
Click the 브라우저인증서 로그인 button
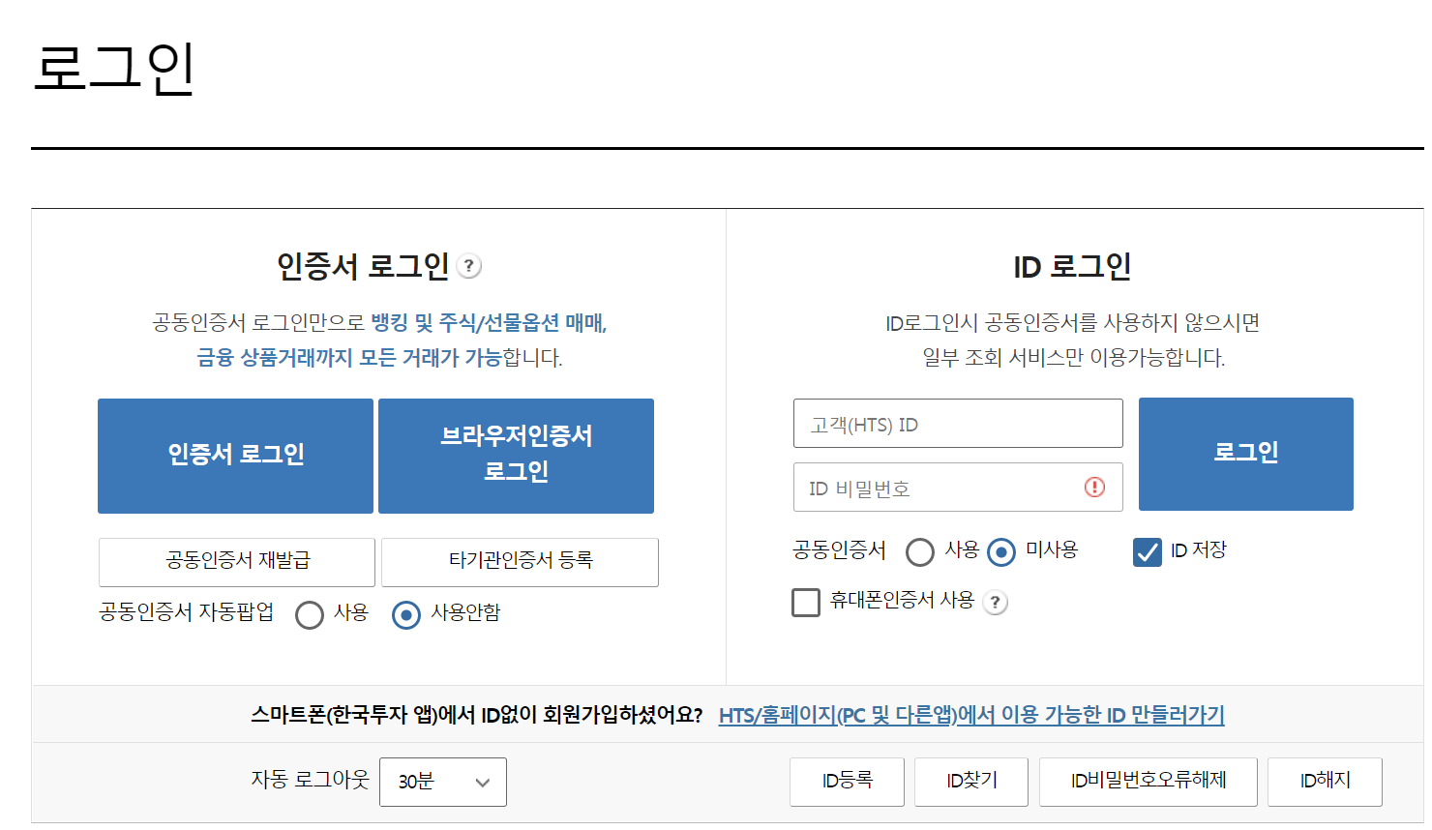click(516, 456)
